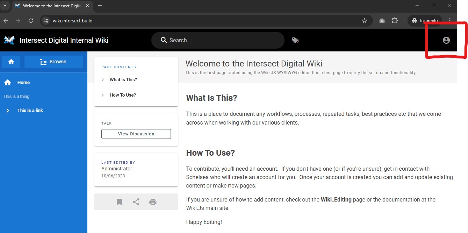Click the View Discussion button
The width and height of the screenshot is (468, 233).
click(136, 134)
